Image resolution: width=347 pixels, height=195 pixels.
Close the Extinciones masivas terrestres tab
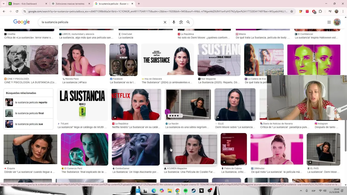pos(89,4)
